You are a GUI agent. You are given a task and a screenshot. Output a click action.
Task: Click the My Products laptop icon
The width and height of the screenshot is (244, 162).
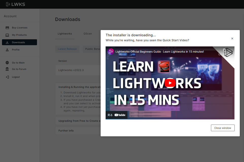[x=7, y=35]
